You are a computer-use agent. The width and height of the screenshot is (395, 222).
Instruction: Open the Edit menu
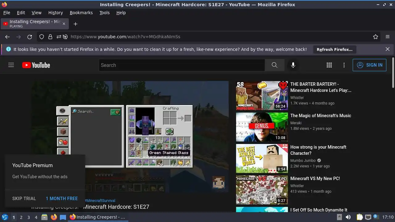point(21,13)
